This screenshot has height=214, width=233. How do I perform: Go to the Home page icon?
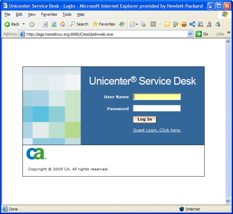[62, 24]
